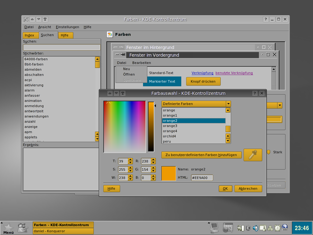
Task: Click the orange2 preview color swatch
Action: (169, 173)
